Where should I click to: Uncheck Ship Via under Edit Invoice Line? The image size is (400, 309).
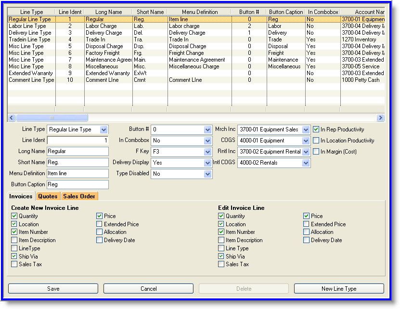coord(221,257)
